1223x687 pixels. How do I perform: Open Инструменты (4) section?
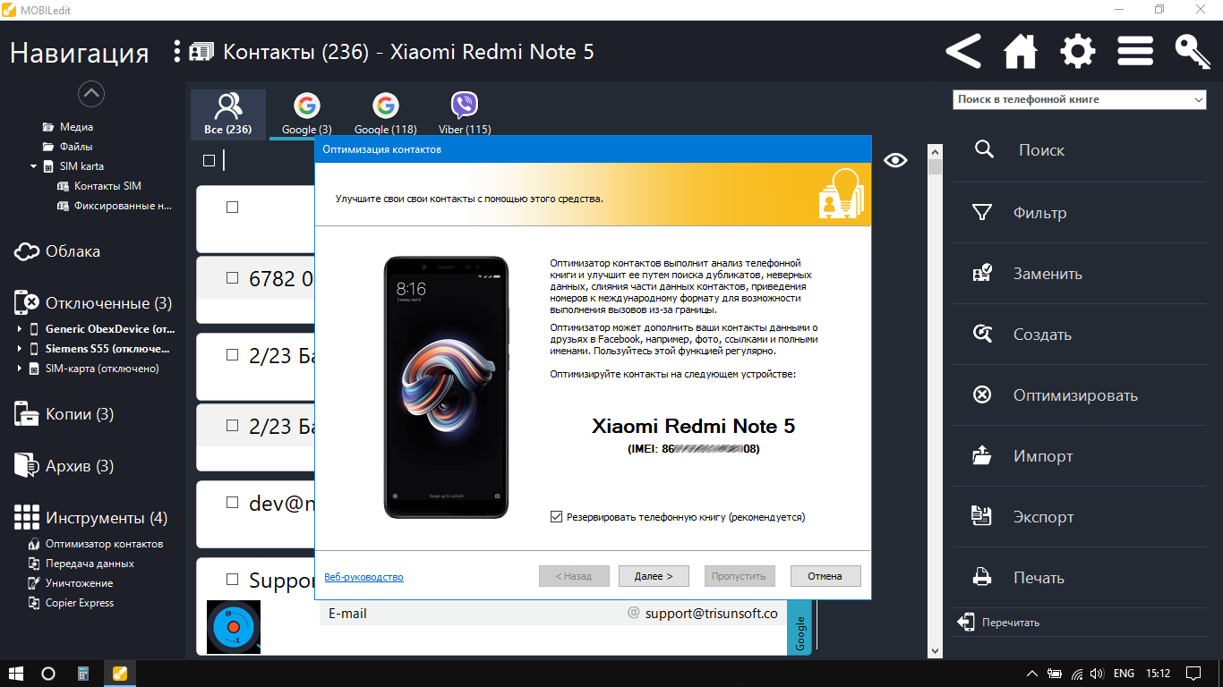pos(91,518)
